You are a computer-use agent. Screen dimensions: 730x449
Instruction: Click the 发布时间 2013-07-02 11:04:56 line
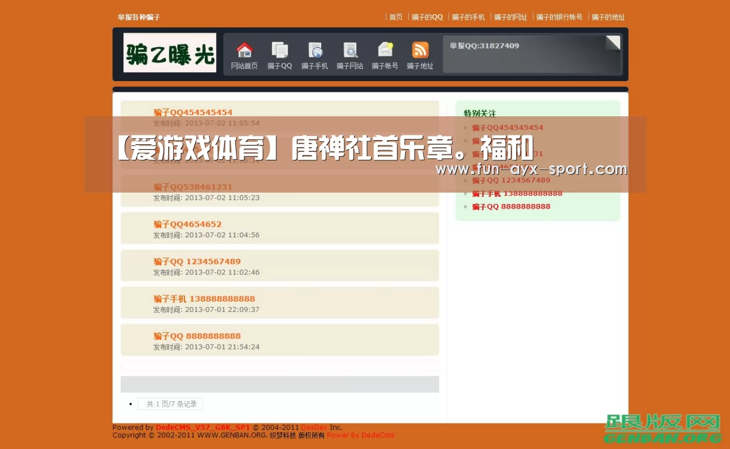pyautogui.click(x=207, y=235)
